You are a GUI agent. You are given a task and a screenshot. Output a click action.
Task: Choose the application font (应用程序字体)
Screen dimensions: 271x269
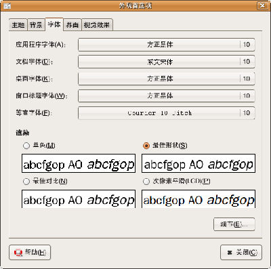point(167,45)
